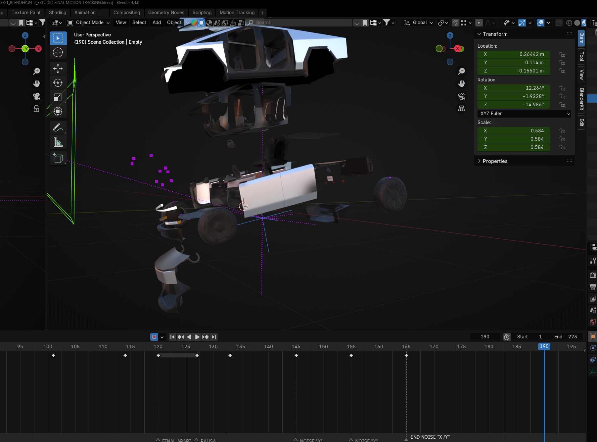This screenshot has height=442, width=597.
Task: Jump to the next keyframe
Action: coord(206,337)
